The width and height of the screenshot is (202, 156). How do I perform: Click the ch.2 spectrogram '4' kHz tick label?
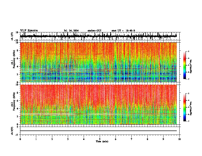click(x=18, y=109)
